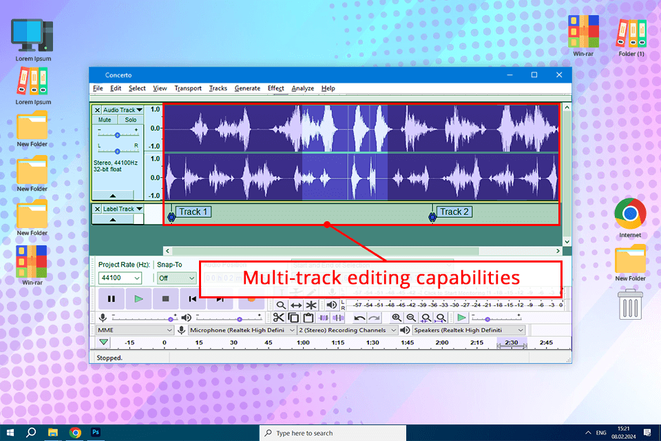The height and width of the screenshot is (441, 661).
Task: Undo the last edit
Action: (x=359, y=318)
